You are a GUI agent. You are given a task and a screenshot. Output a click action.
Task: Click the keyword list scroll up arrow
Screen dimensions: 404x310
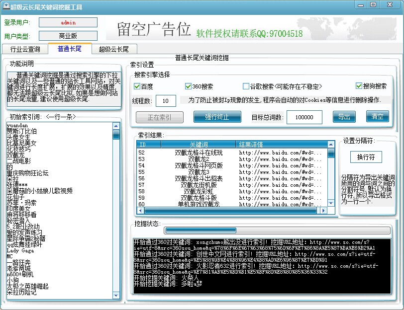pos(116,126)
